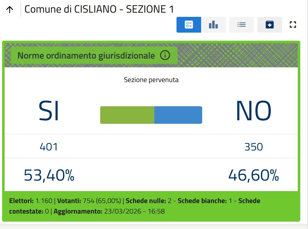The height and width of the screenshot is (229, 308).
Task: Switch to the bar chart view
Action: (213, 25)
